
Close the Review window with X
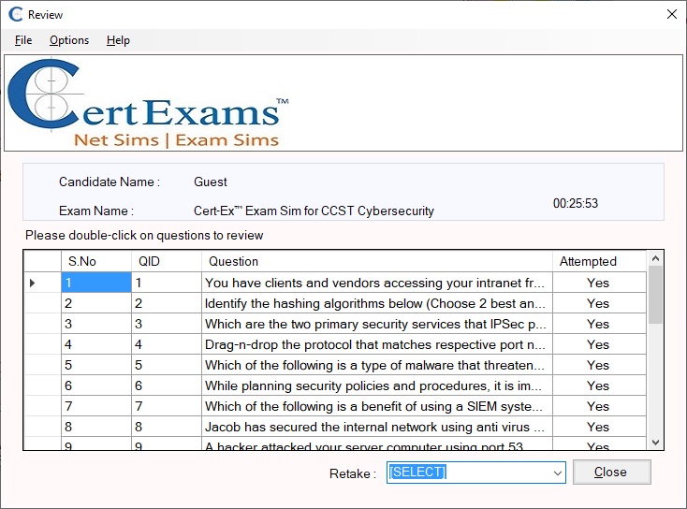click(x=670, y=14)
